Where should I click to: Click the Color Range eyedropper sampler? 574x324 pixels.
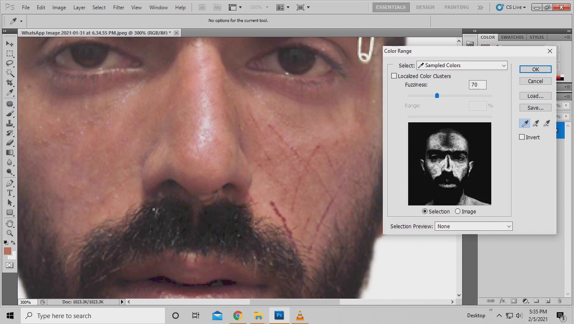click(x=525, y=123)
